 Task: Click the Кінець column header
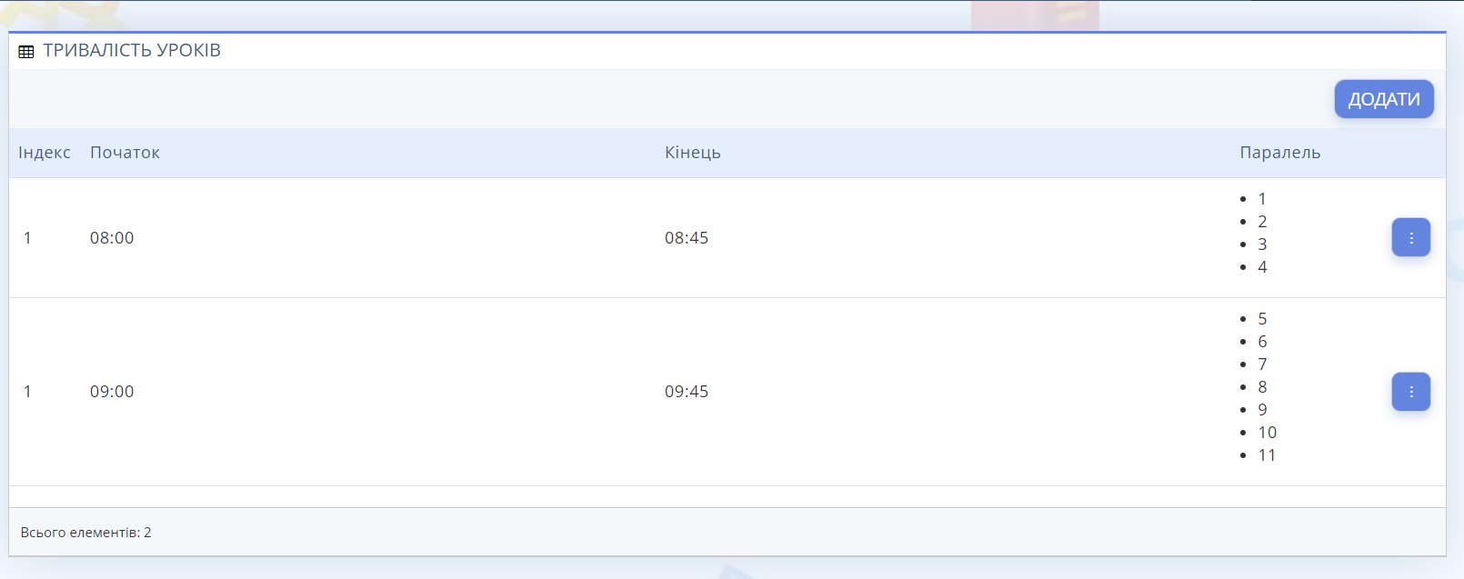coord(692,153)
